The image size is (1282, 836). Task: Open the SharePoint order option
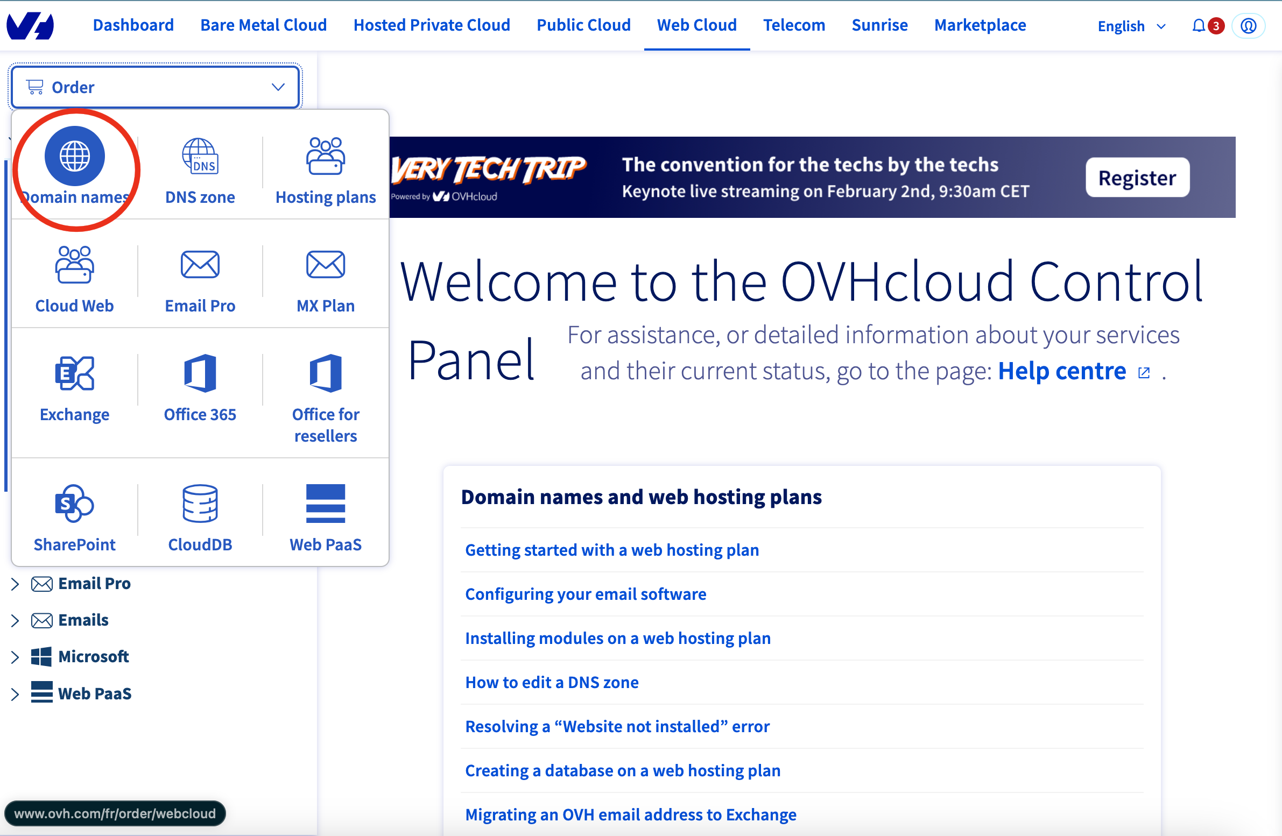74,519
